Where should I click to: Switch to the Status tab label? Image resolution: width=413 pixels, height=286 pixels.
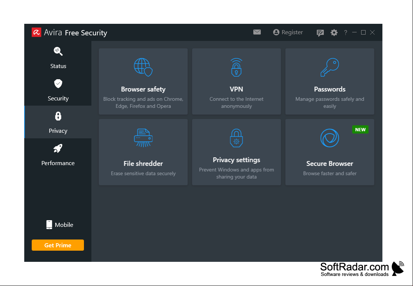click(58, 66)
